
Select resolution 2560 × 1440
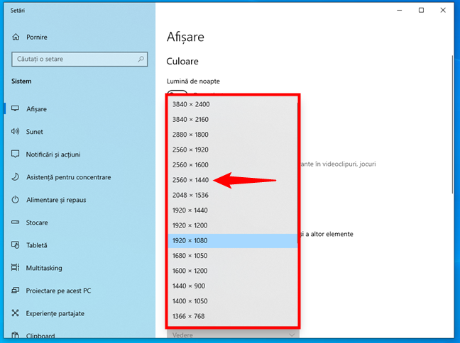click(232, 180)
